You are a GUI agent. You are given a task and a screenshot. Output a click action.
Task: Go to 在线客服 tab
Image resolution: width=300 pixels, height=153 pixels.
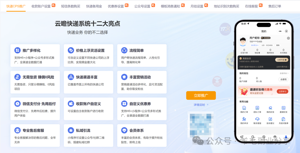[x=251, y=6]
